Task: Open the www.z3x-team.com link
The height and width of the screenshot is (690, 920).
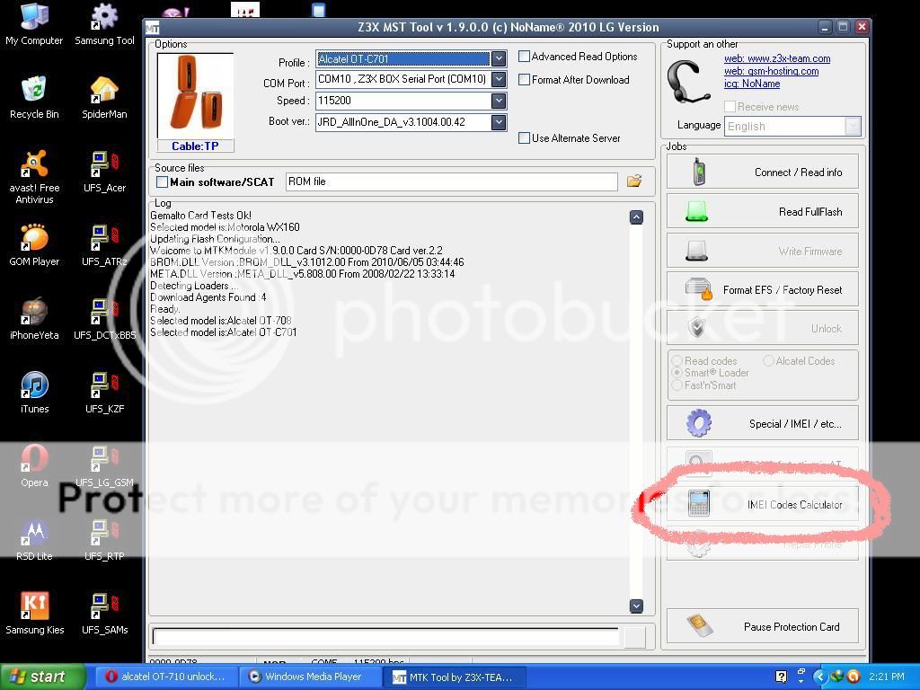Action: [x=777, y=58]
